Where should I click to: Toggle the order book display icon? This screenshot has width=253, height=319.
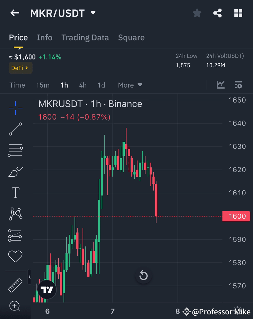pos(238,85)
